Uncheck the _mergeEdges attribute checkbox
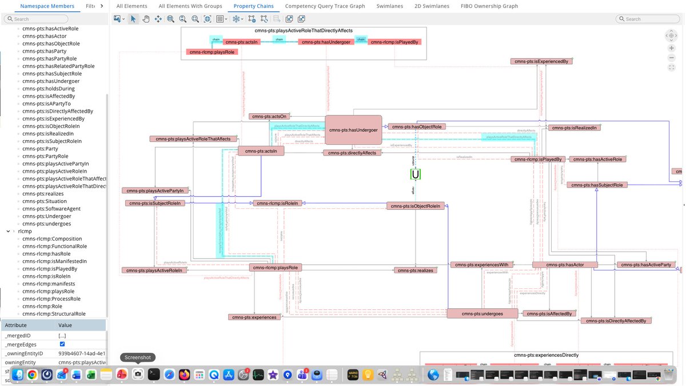Screen dimensions: 686x386 pyautogui.click(x=62, y=344)
